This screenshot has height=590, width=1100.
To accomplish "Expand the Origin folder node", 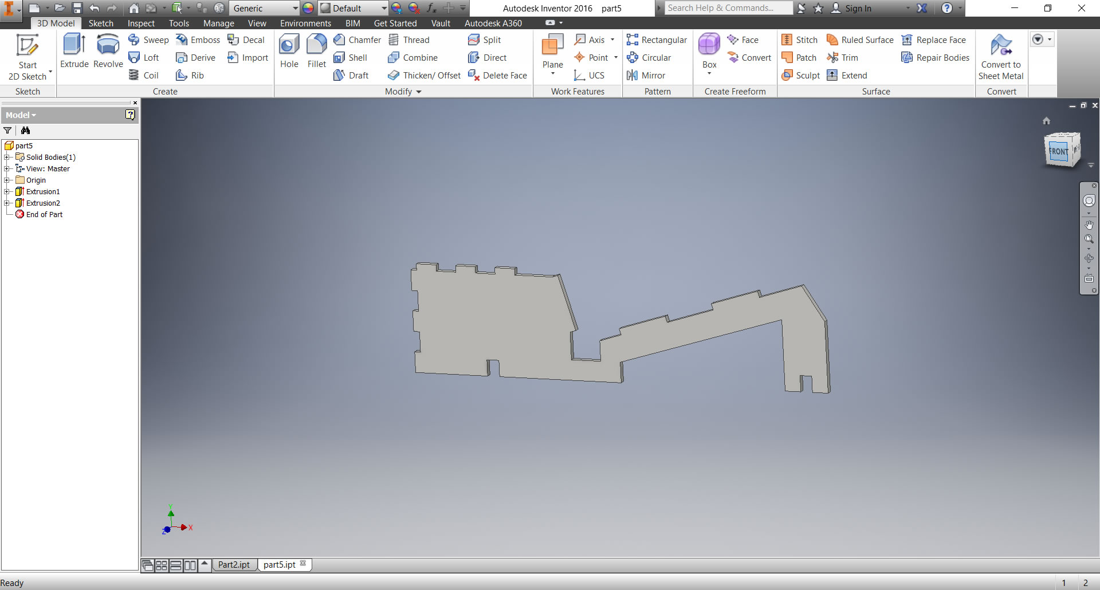I will point(6,180).
